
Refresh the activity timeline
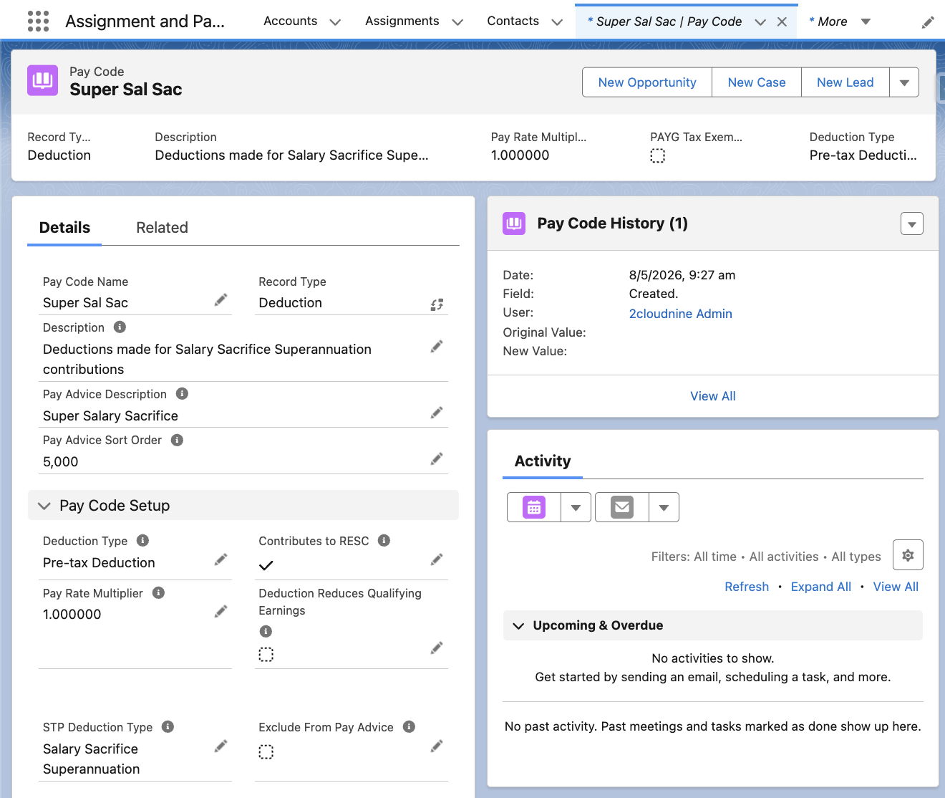click(747, 587)
